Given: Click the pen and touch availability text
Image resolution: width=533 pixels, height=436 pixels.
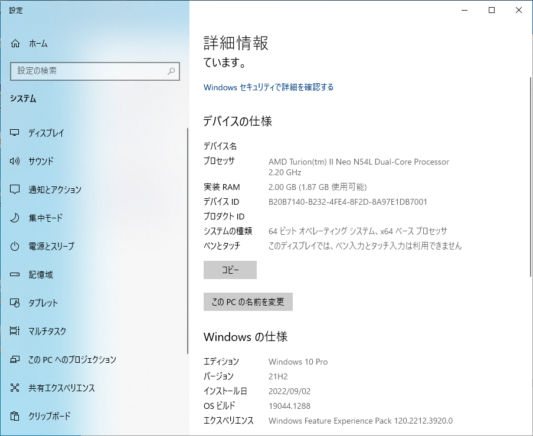Looking at the screenshot, I should tap(365, 245).
